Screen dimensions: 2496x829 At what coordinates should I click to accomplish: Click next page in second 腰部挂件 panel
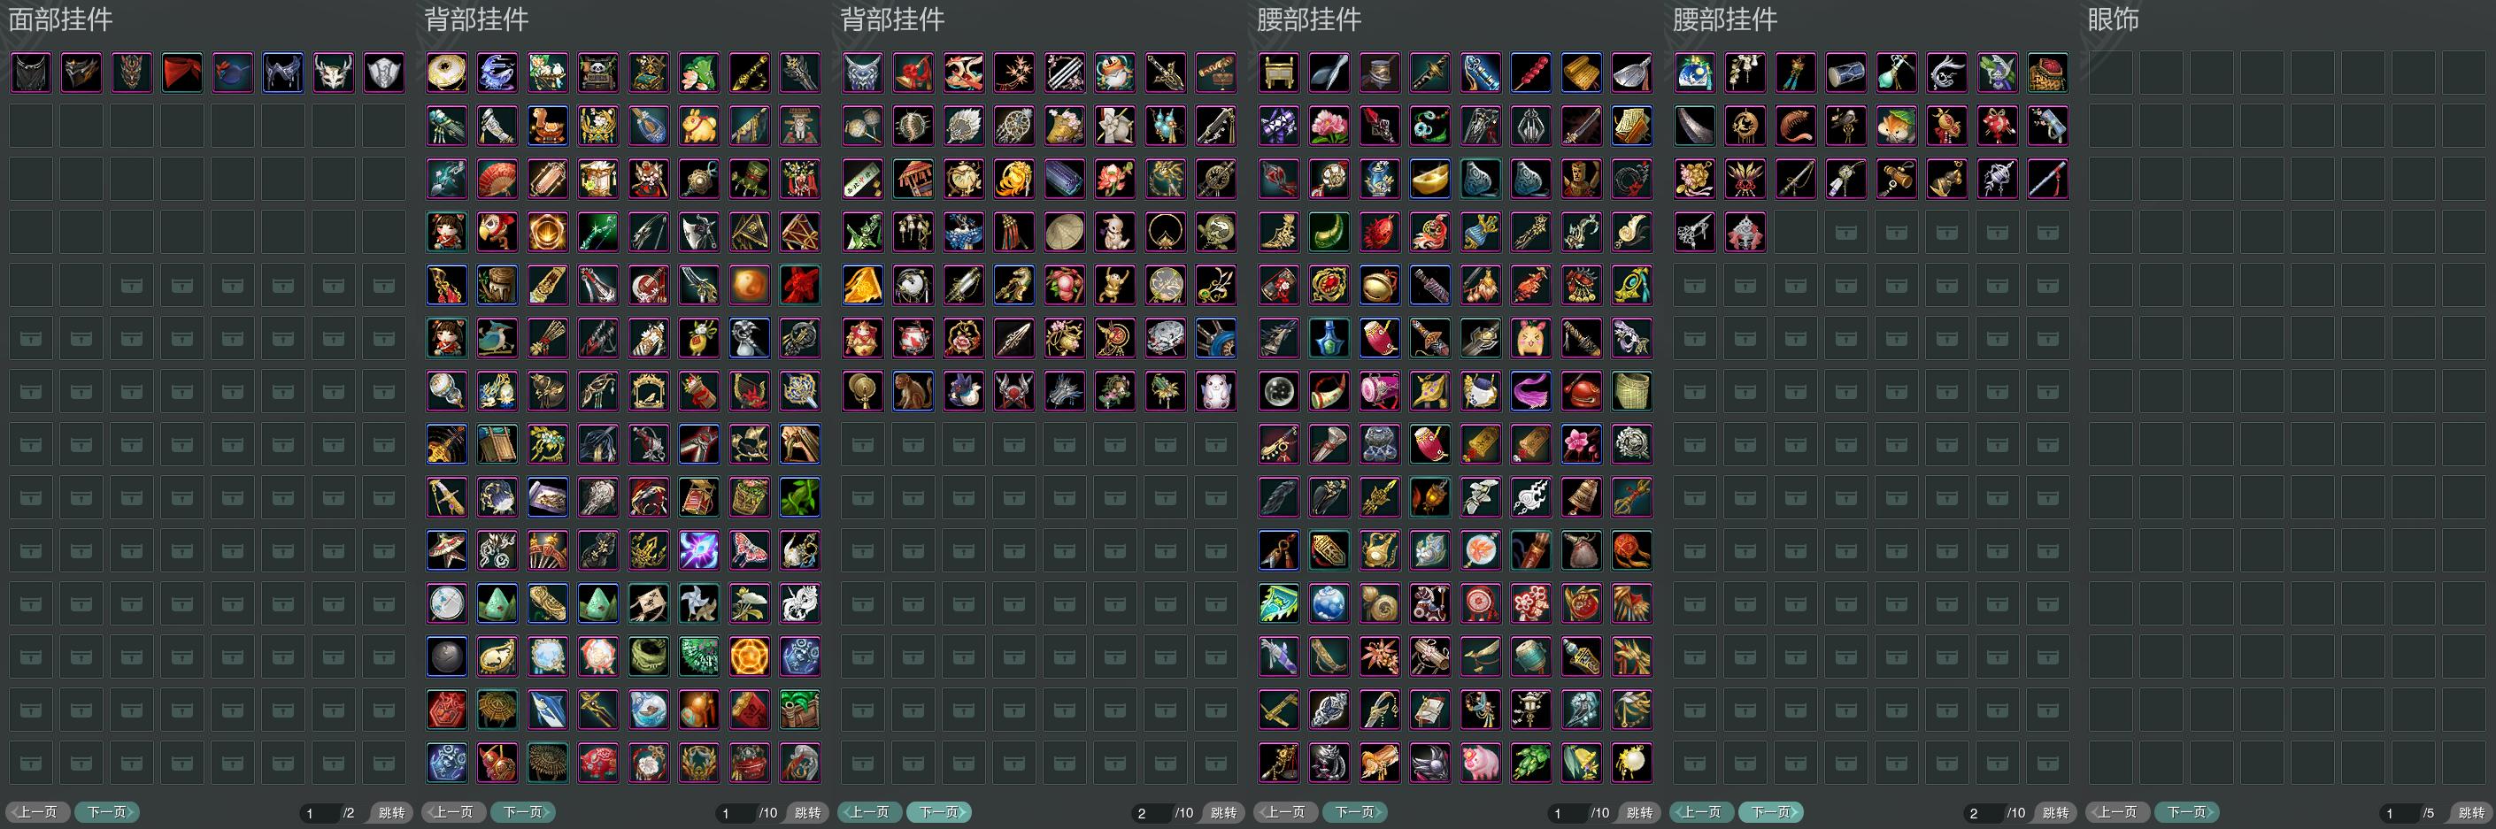(x=1771, y=811)
